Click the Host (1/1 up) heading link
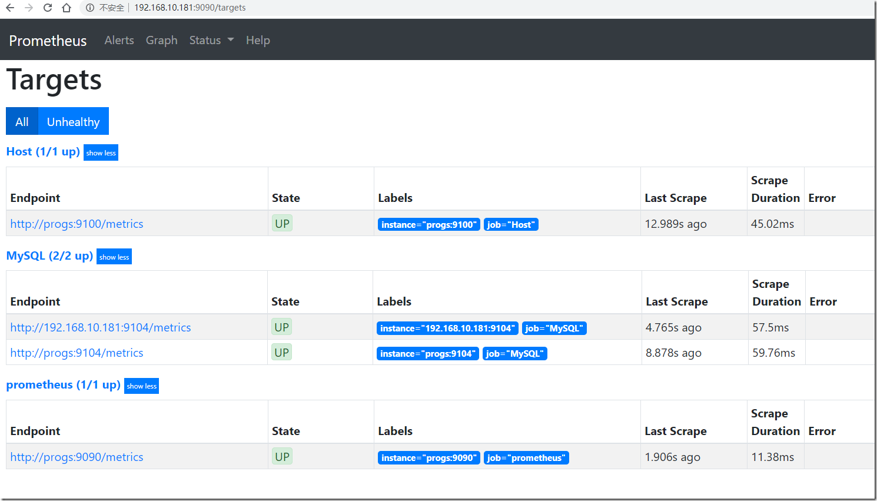The width and height of the screenshot is (877, 501). coord(43,151)
